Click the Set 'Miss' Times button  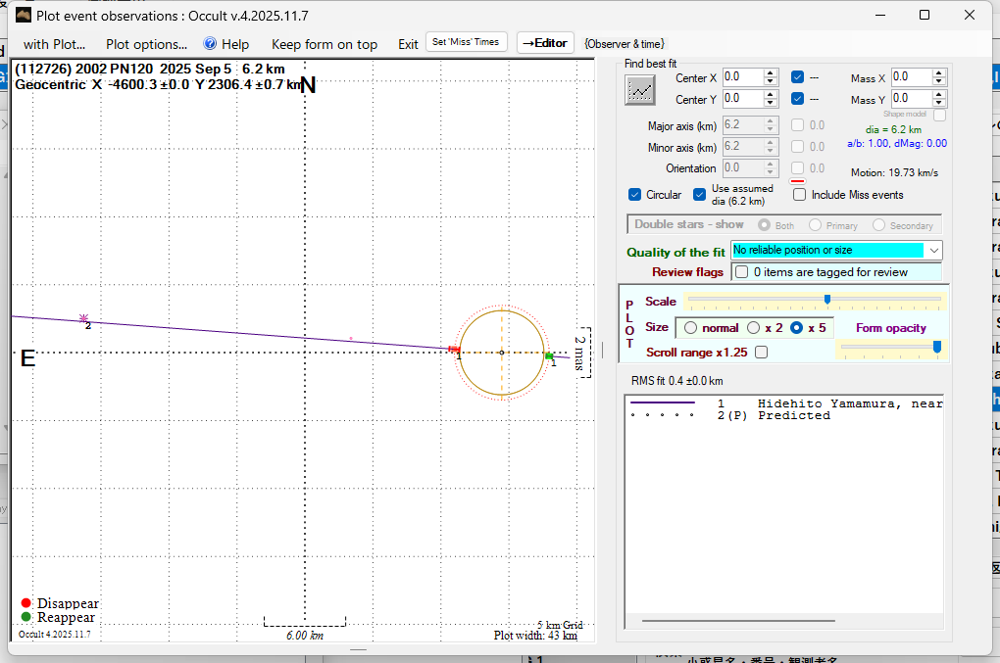point(467,42)
